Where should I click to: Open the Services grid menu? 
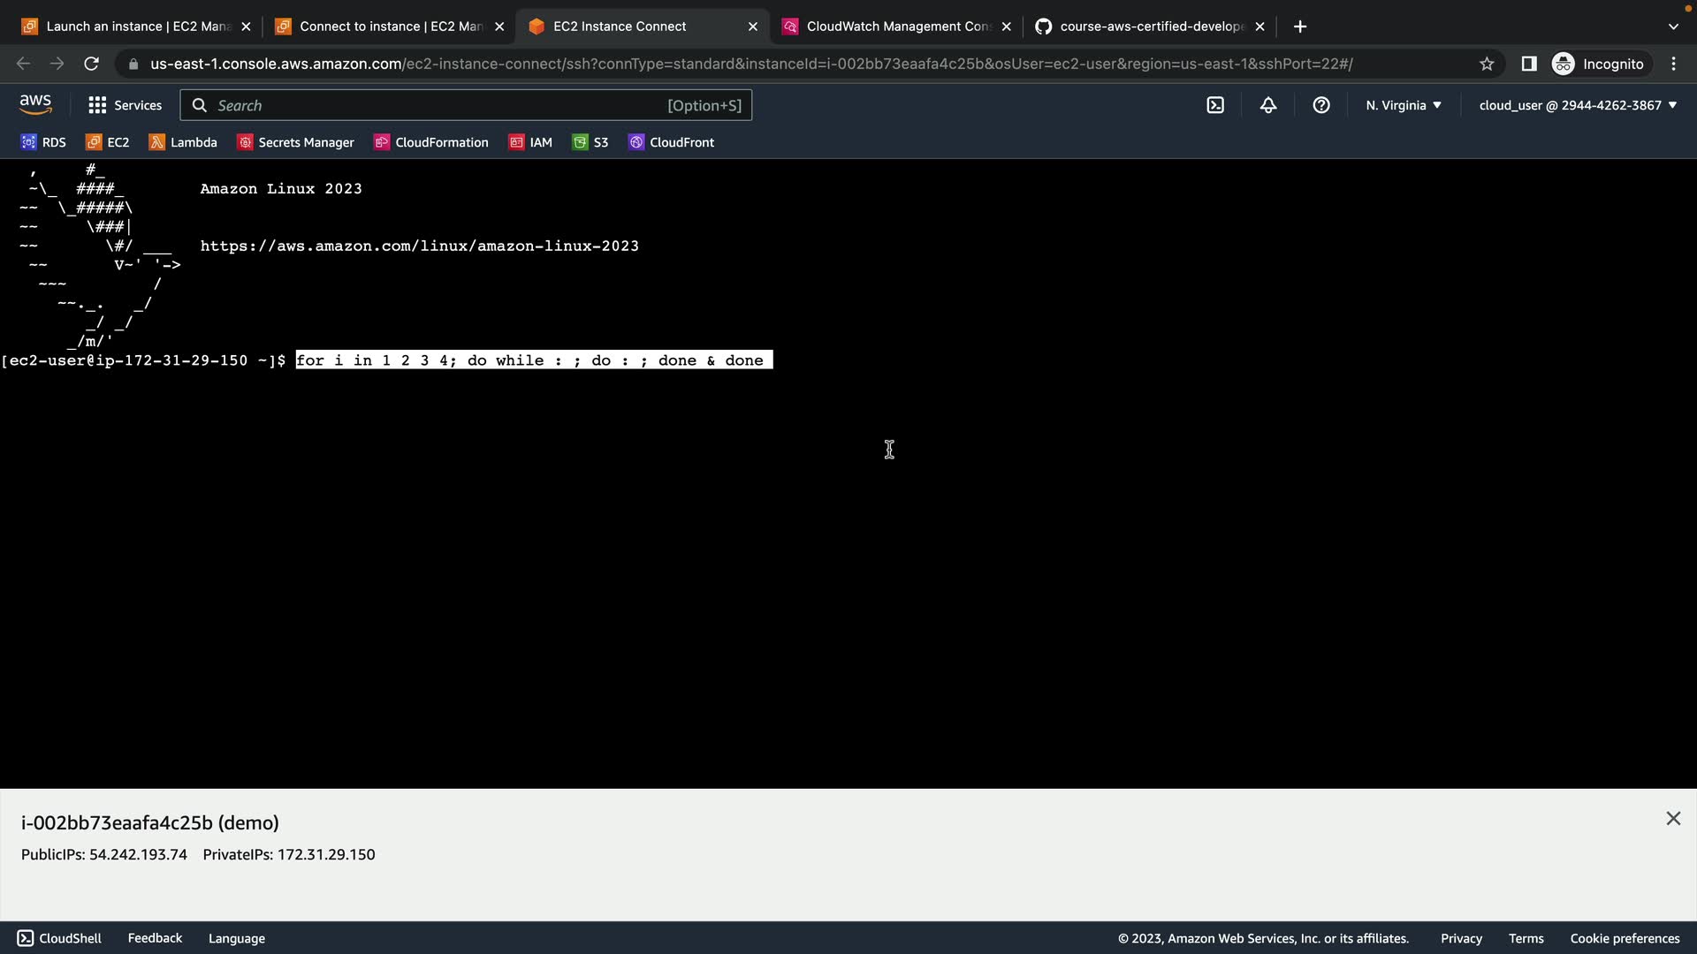pos(125,105)
